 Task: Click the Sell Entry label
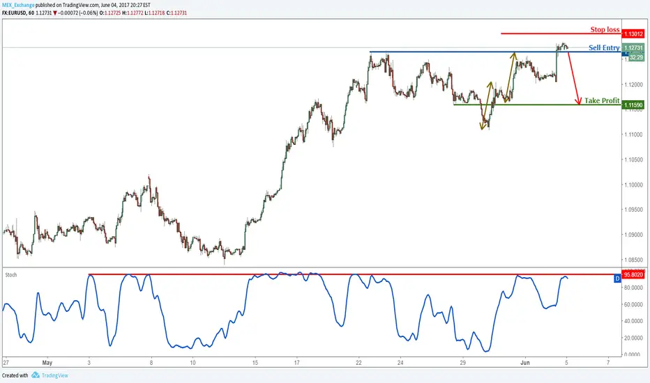tap(604, 47)
